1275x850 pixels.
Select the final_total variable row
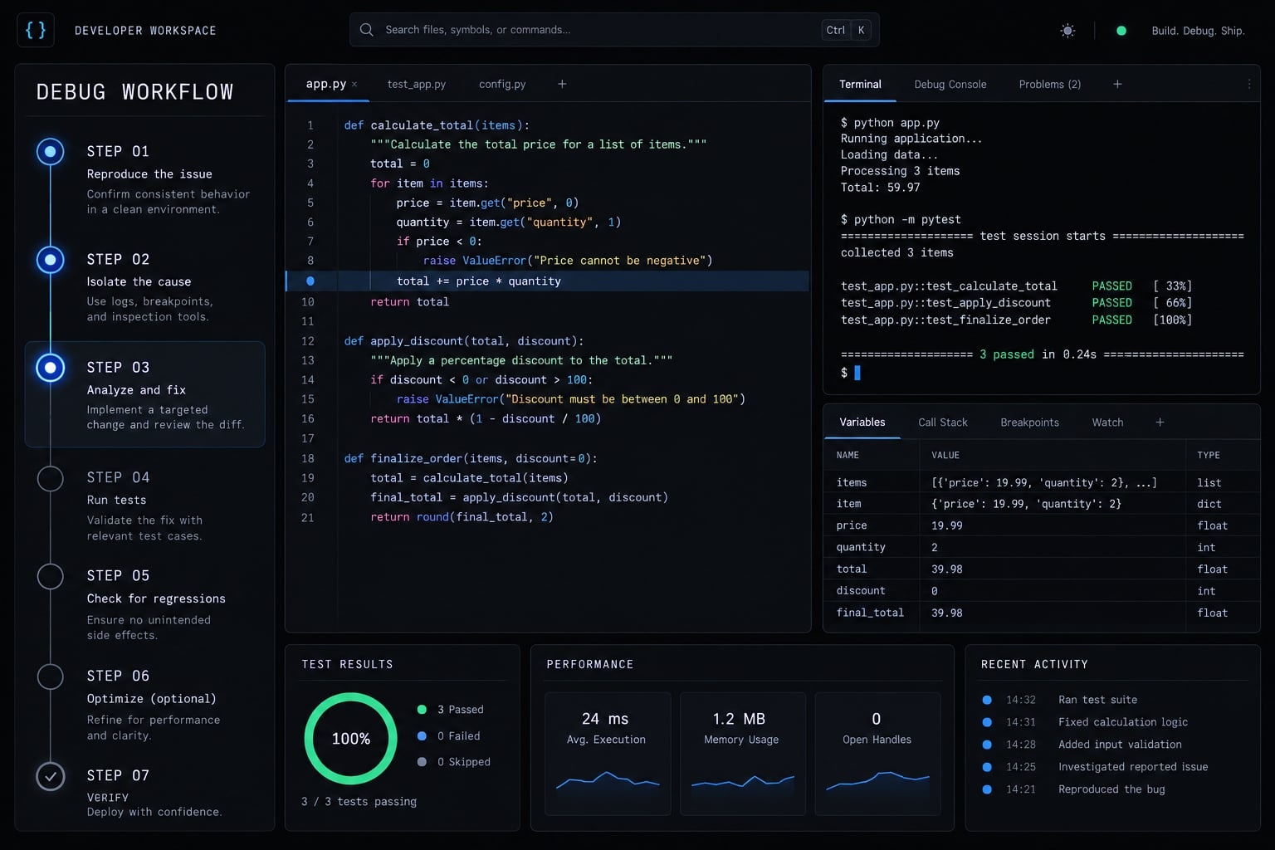[x=1041, y=613]
